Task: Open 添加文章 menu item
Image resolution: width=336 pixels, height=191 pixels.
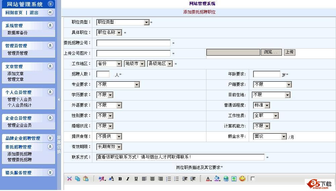Action: [15, 74]
